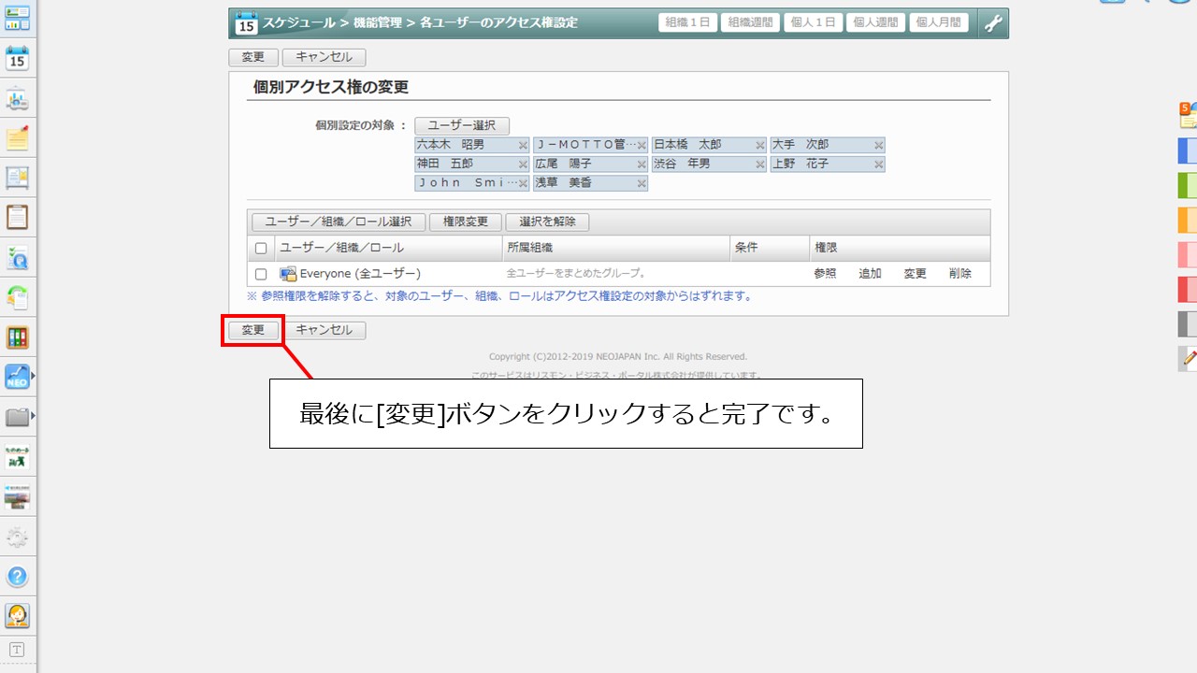The width and height of the screenshot is (1197, 673).
Task: Open the yellow sticky memo sidebar icon
Action: pyautogui.click(x=17, y=138)
